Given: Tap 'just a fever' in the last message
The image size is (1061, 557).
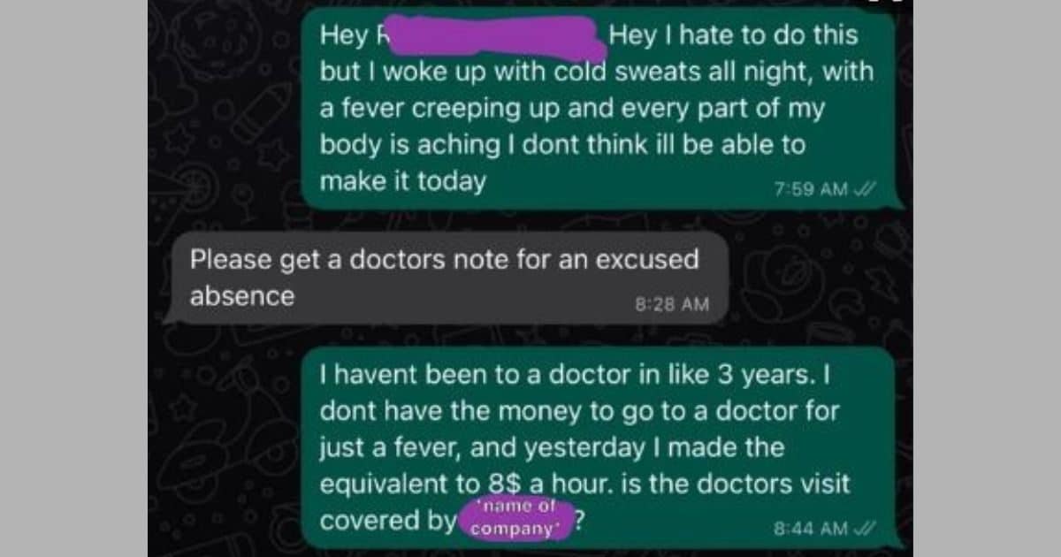Looking at the screenshot, I should [391, 447].
